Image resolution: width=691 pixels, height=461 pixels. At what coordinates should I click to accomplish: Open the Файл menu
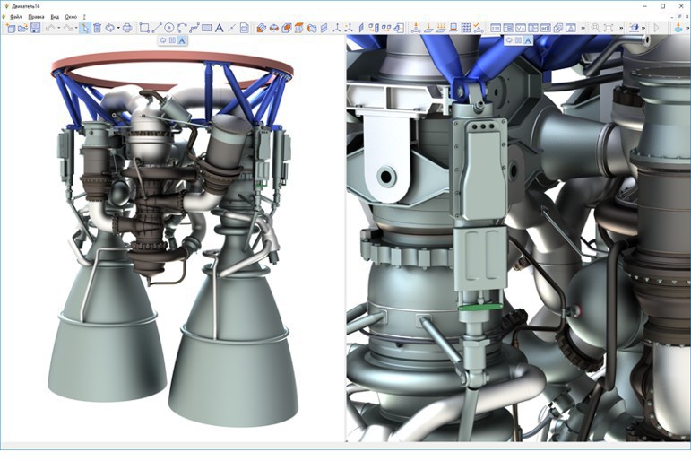click(15, 17)
